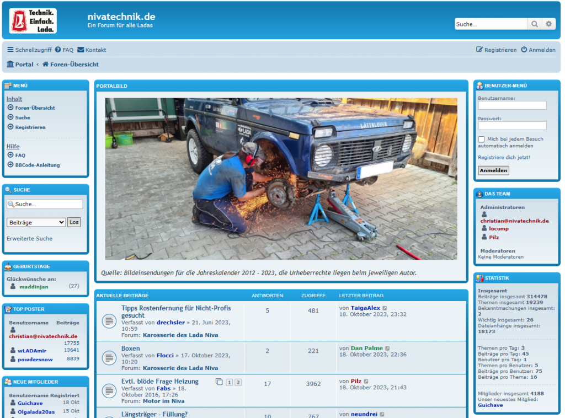Open BBCode-Anleitung help link

tap(38, 165)
